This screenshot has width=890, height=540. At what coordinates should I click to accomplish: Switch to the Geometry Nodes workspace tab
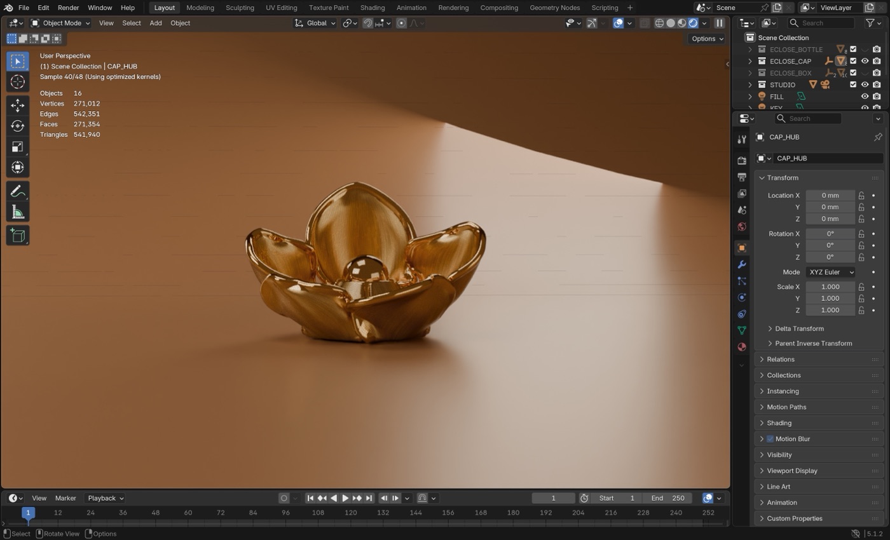click(554, 8)
